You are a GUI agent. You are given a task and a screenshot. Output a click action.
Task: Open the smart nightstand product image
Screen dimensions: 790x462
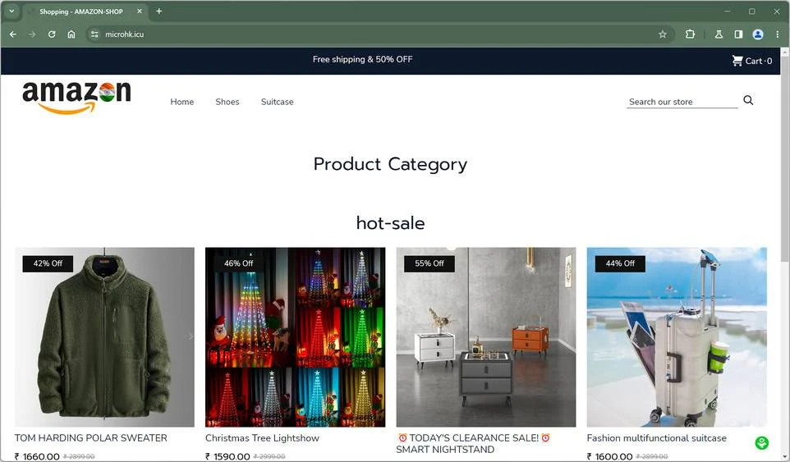coord(485,336)
